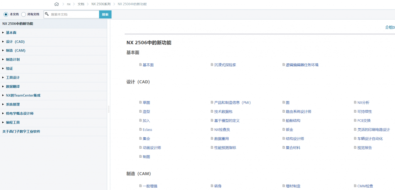Open the 复合材料 link
This screenshot has width=395, height=190.
click(293, 148)
